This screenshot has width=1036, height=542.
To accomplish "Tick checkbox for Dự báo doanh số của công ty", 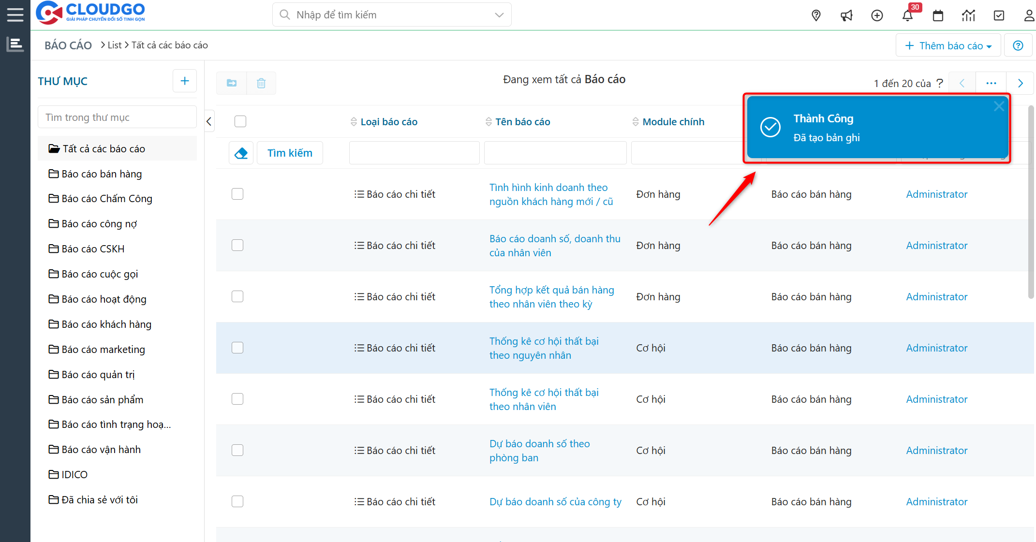I will (x=237, y=502).
